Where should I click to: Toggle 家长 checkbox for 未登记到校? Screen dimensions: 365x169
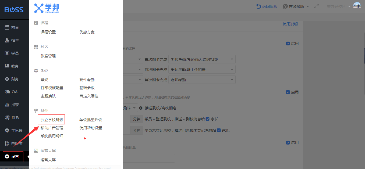pos(207,119)
